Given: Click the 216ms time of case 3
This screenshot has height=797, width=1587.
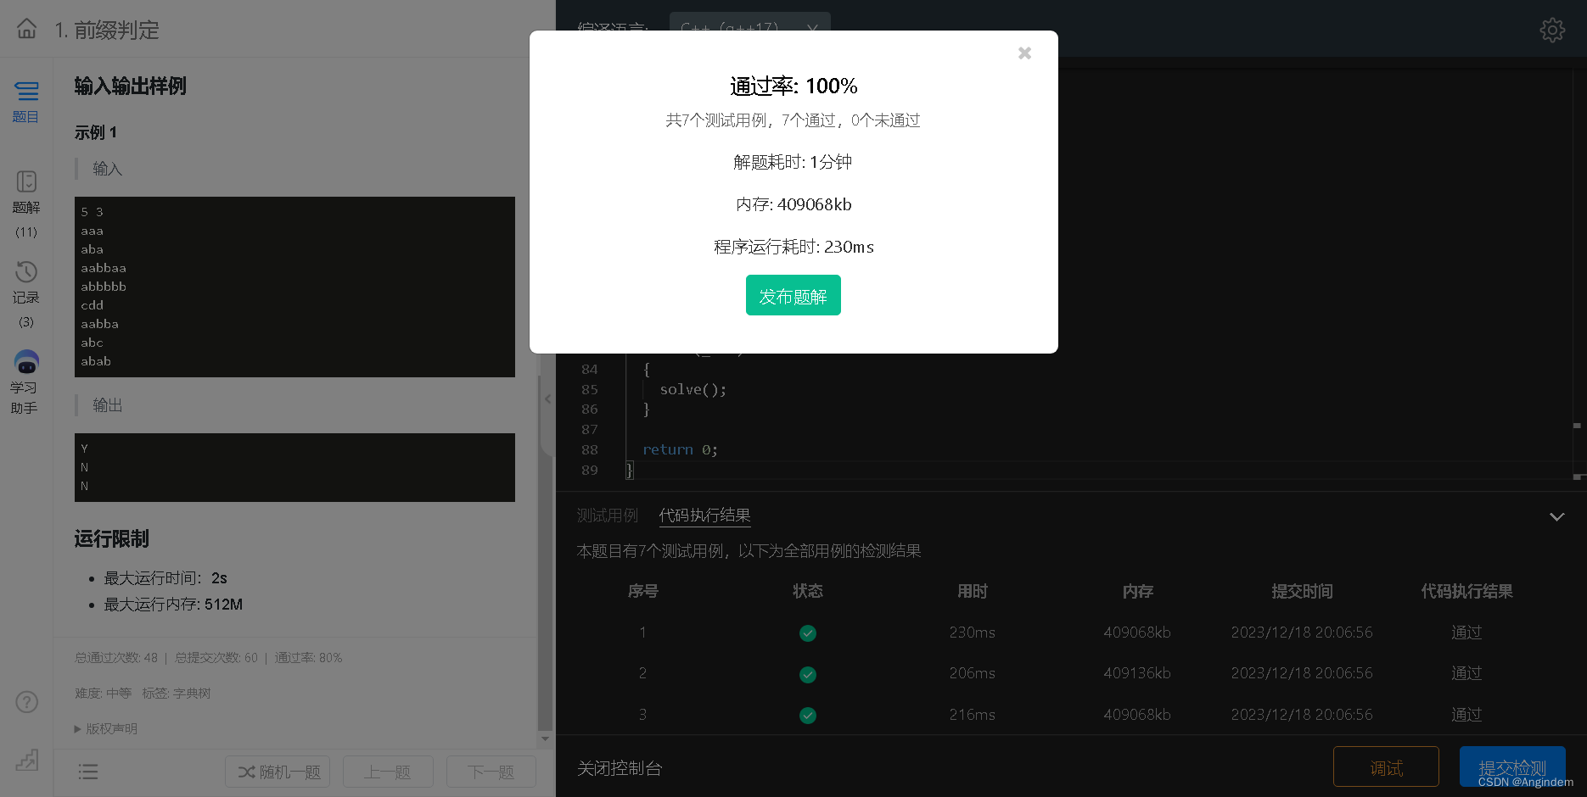Looking at the screenshot, I should pos(973,715).
